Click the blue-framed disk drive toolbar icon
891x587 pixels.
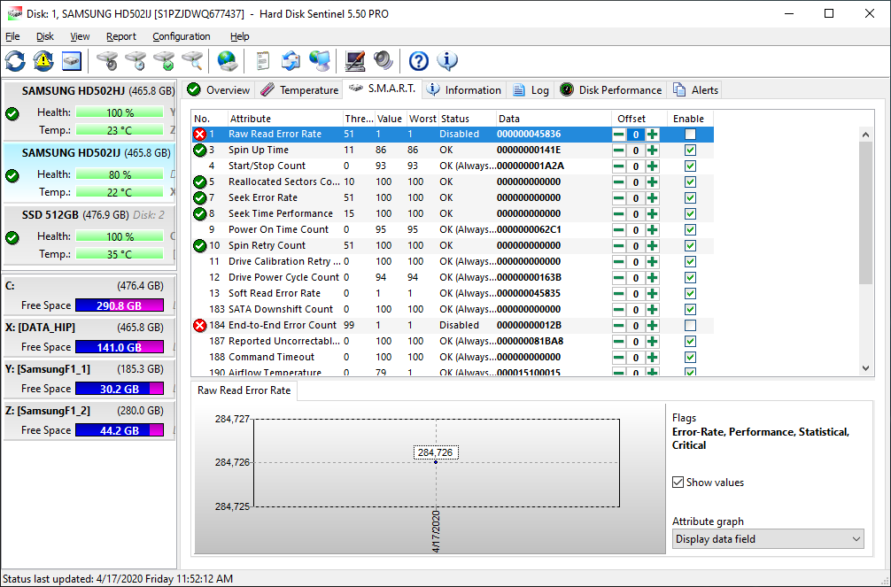pyautogui.click(x=72, y=61)
